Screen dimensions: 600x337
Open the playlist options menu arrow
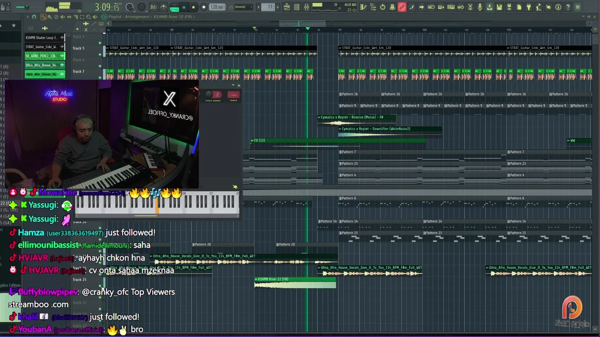click(28, 17)
